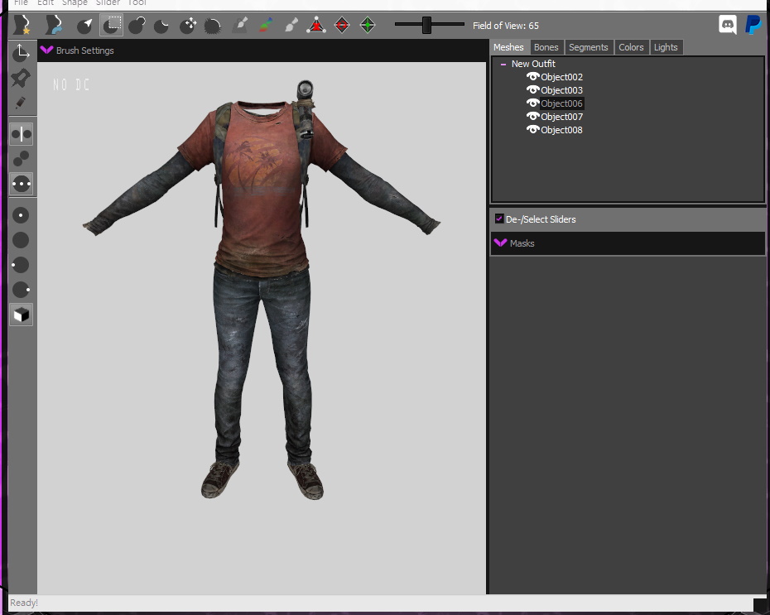Expand the Masks section chevron

coord(500,243)
